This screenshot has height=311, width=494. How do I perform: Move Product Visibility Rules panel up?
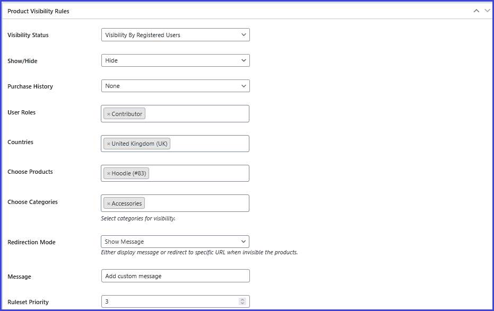pyautogui.click(x=476, y=11)
